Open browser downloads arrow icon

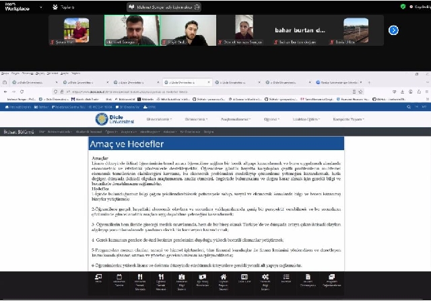click(x=403, y=92)
